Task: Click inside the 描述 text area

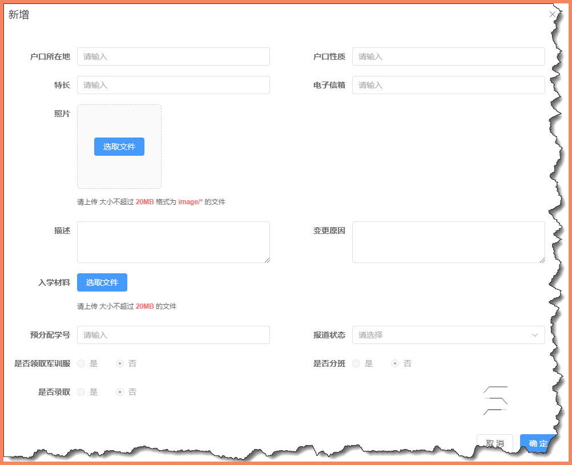Action: pyautogui.click(x=173, y=242)
